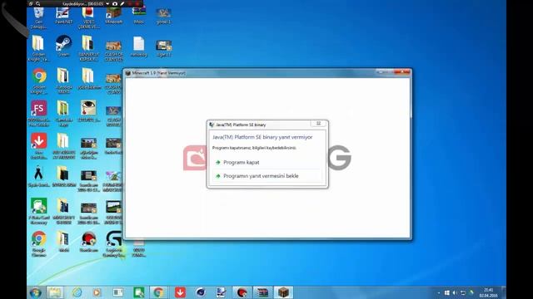The height and width of the screenshot is (299, 533).
Task: Switch to Bandicam in the taskbar
Action: [x=242, y=292]
